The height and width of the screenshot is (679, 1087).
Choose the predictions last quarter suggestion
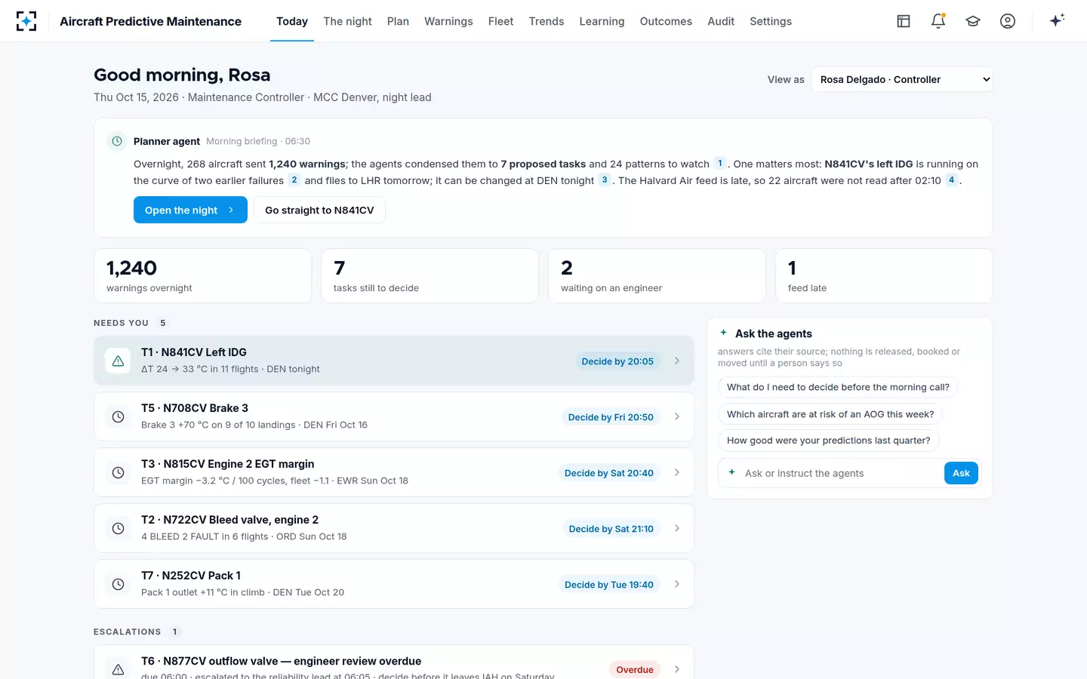(829, 441)
